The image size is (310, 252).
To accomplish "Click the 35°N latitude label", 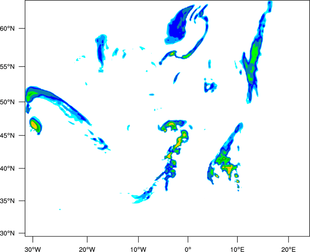I will 7,201.
